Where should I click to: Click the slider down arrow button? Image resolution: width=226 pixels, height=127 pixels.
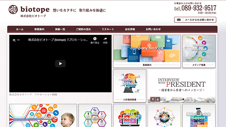click(153, 99)
